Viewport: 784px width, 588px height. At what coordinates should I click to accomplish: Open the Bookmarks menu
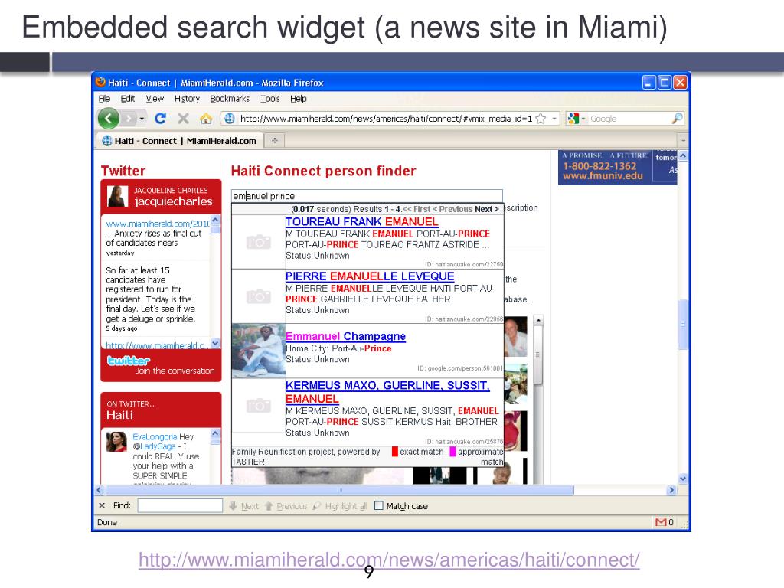(x=230, y=99)
